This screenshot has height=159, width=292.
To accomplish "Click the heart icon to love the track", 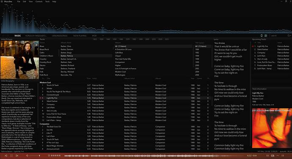I will tap(49, 156).
